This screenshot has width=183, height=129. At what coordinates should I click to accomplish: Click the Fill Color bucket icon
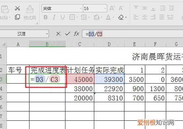pyautogui.click(x=97, y=17)
